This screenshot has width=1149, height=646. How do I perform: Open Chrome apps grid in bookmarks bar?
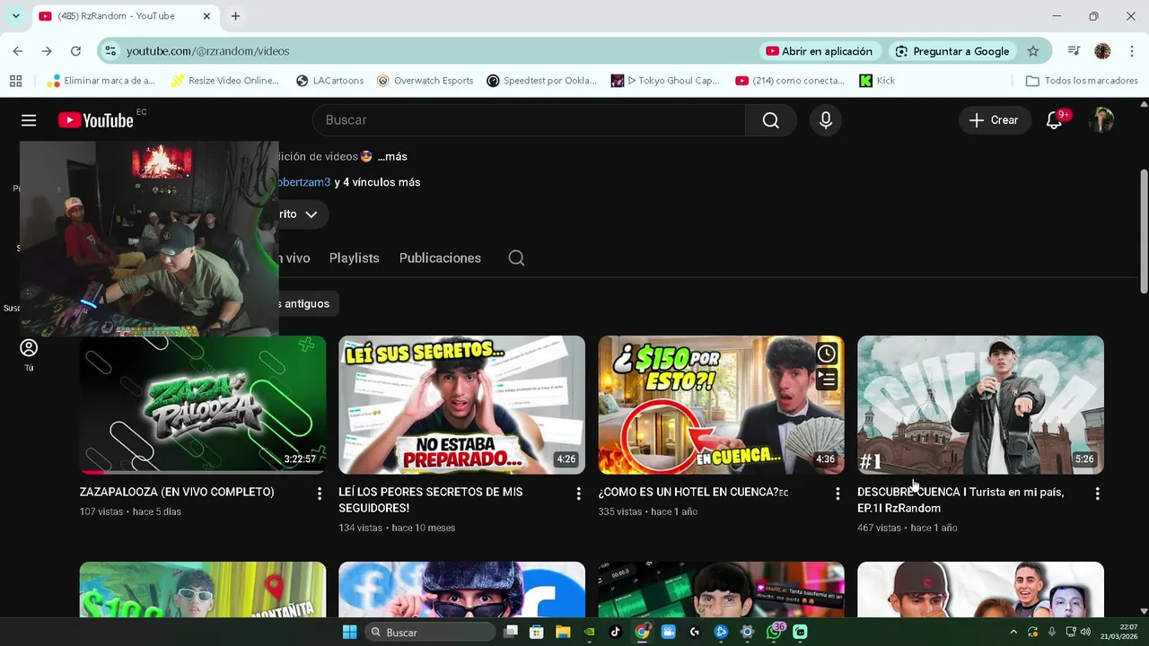click(15, 81)
